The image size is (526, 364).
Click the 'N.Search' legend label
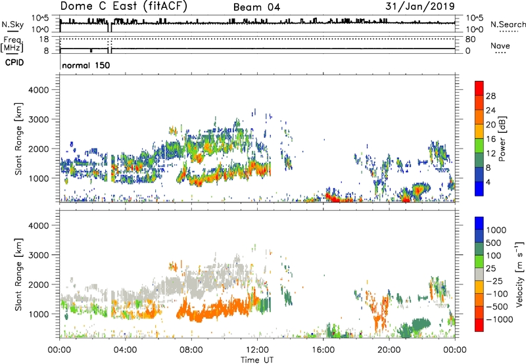click(508, 24)
